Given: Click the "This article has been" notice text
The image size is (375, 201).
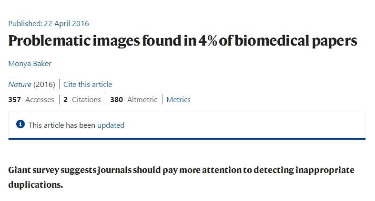Looking at the screenshot, I should pos(62,125).
